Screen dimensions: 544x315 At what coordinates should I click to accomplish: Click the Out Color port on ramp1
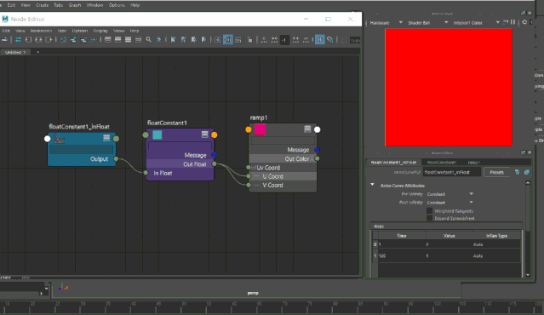[317, 158]
